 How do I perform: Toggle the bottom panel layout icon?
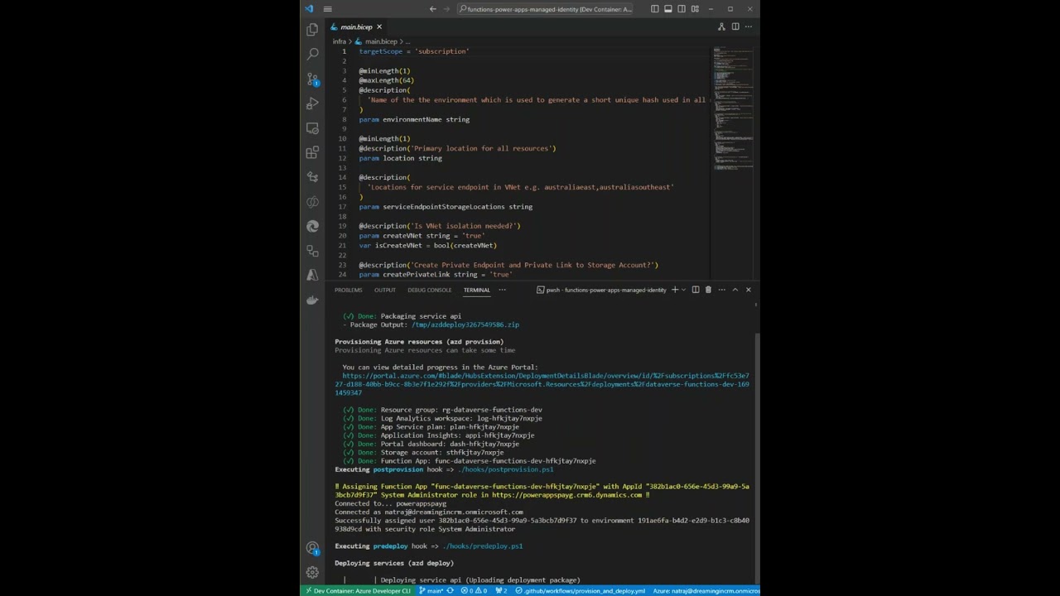[x=667, y=9]
